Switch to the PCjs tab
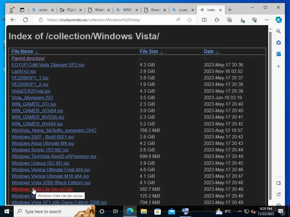The width and height of the screenshot is (290, 217). click(71, 10)
